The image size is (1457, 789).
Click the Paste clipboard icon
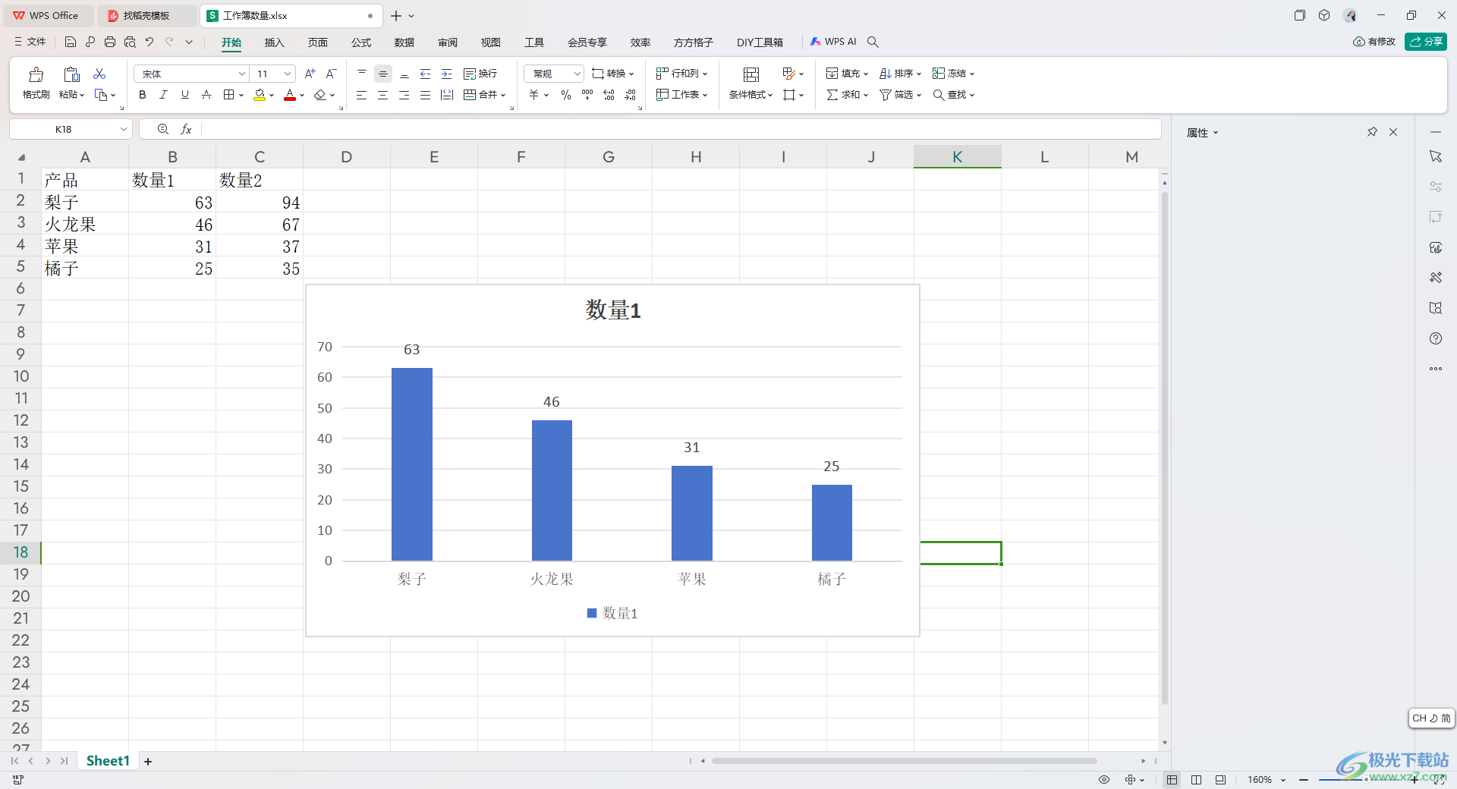71,74
